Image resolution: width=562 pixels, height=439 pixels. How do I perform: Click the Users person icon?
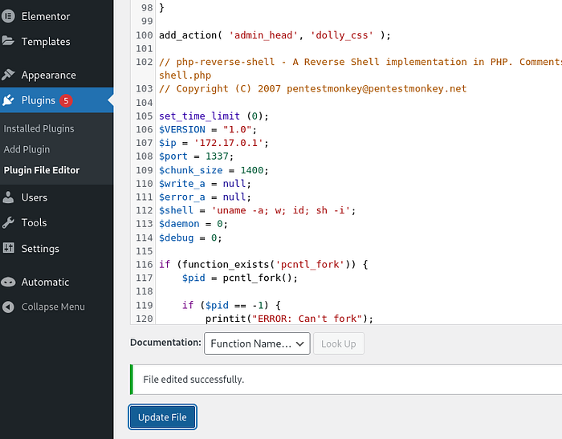[8, 197]
